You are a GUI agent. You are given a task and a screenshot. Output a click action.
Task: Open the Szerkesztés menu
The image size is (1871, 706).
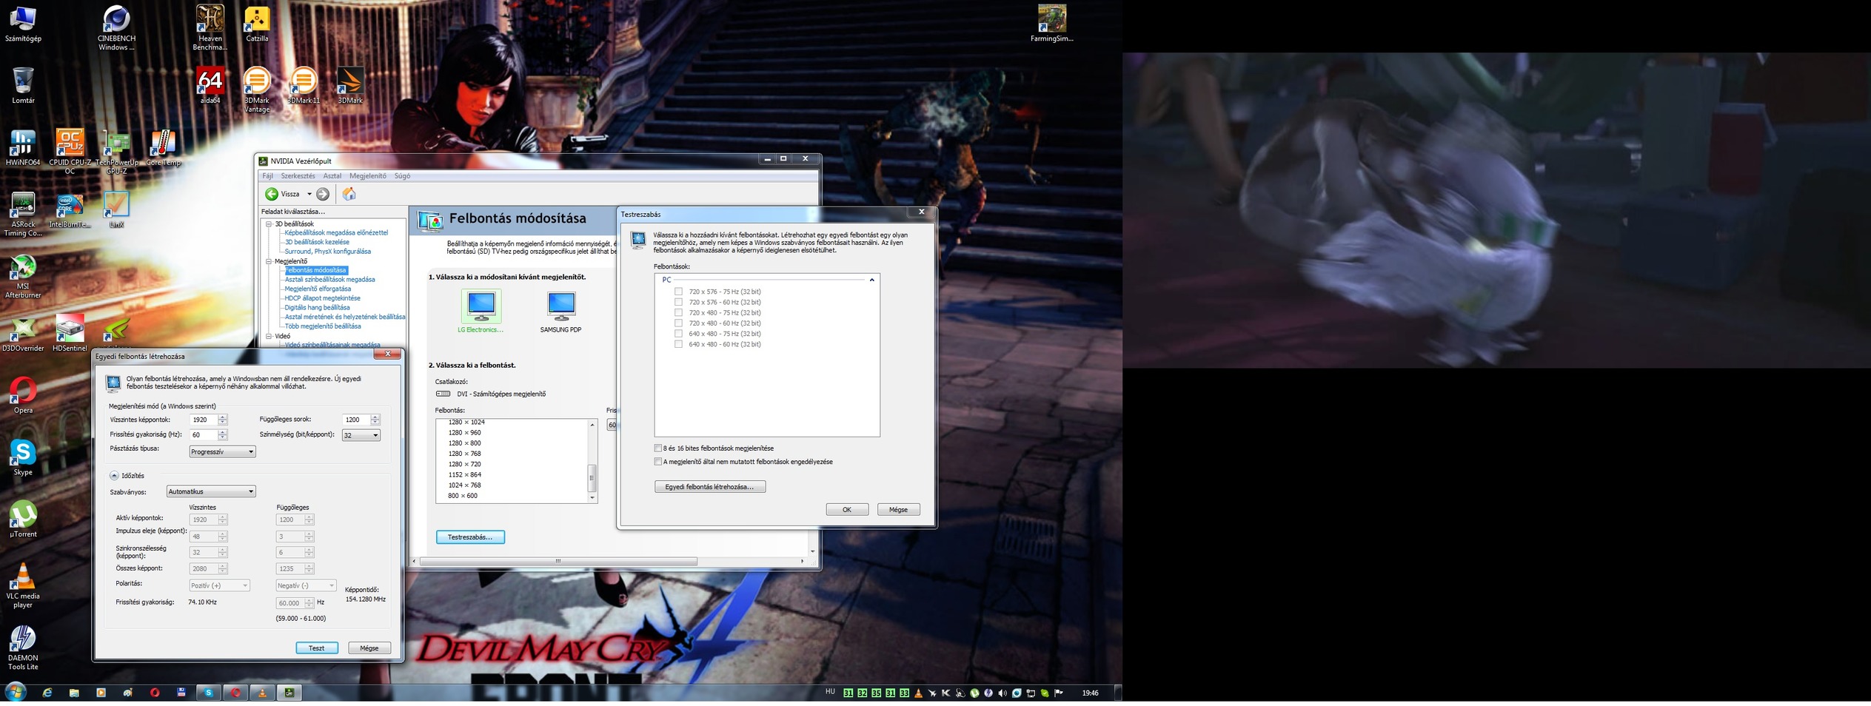(x=298, y=176)
